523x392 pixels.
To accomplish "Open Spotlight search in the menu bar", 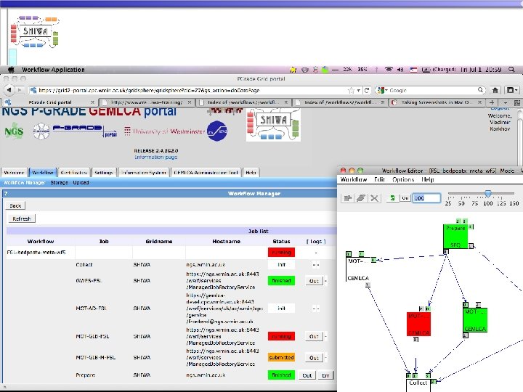I will coord(511,70).
